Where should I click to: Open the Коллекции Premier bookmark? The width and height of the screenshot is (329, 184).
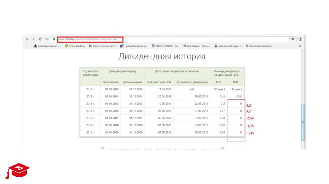click(196, 46)
